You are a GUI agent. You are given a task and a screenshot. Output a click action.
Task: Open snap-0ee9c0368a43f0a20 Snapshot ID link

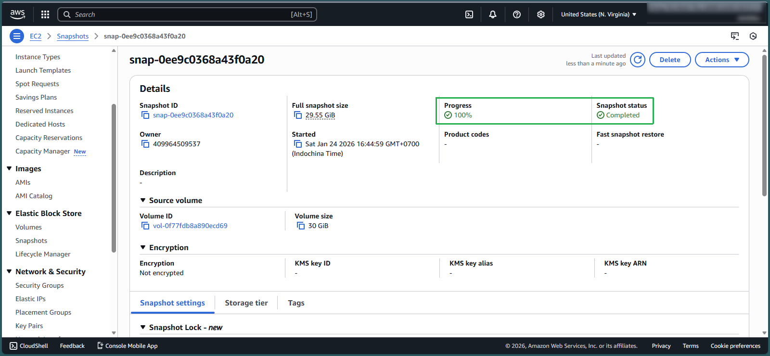pyautogui.click(x=193, y=115)
